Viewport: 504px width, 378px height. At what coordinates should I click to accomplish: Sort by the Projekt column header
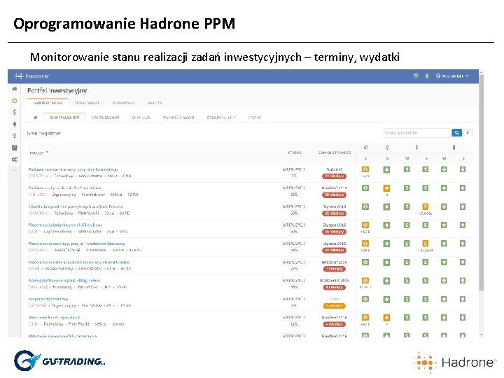39,153
